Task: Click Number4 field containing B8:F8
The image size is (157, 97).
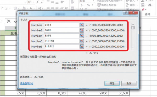Action: pos(62,36)
